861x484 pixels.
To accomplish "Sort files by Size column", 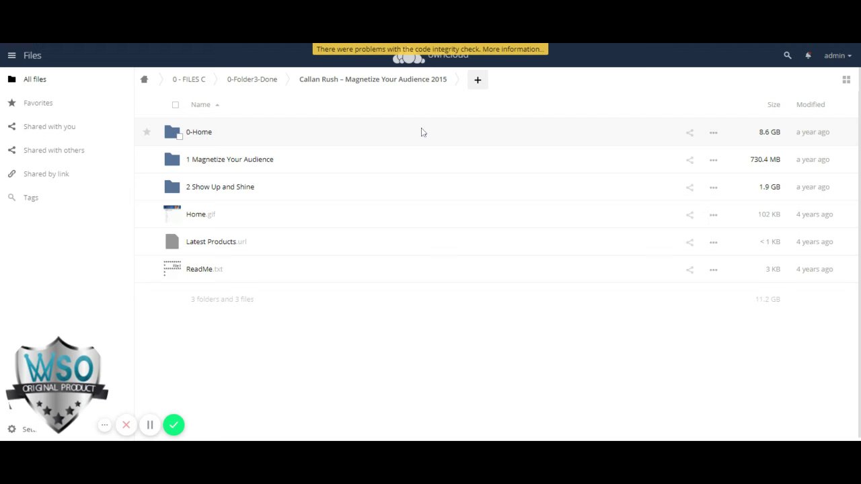I will (x=774, y=105).
